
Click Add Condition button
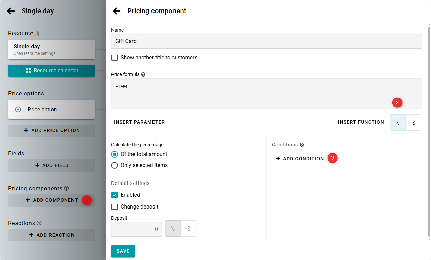click(x=300, y=159)
